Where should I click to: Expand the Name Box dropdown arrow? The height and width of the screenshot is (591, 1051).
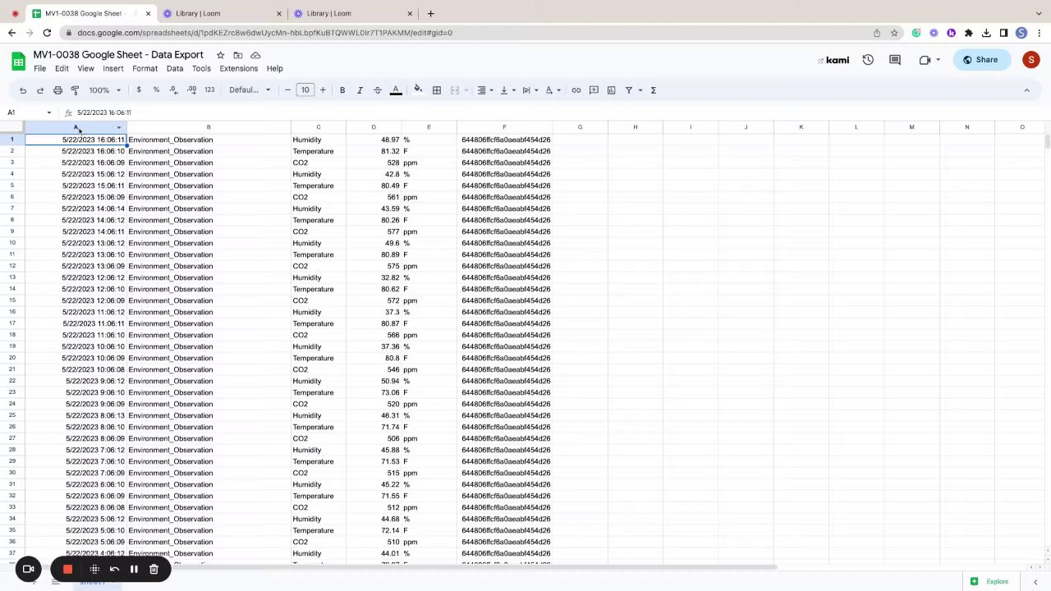click(48, 112)
